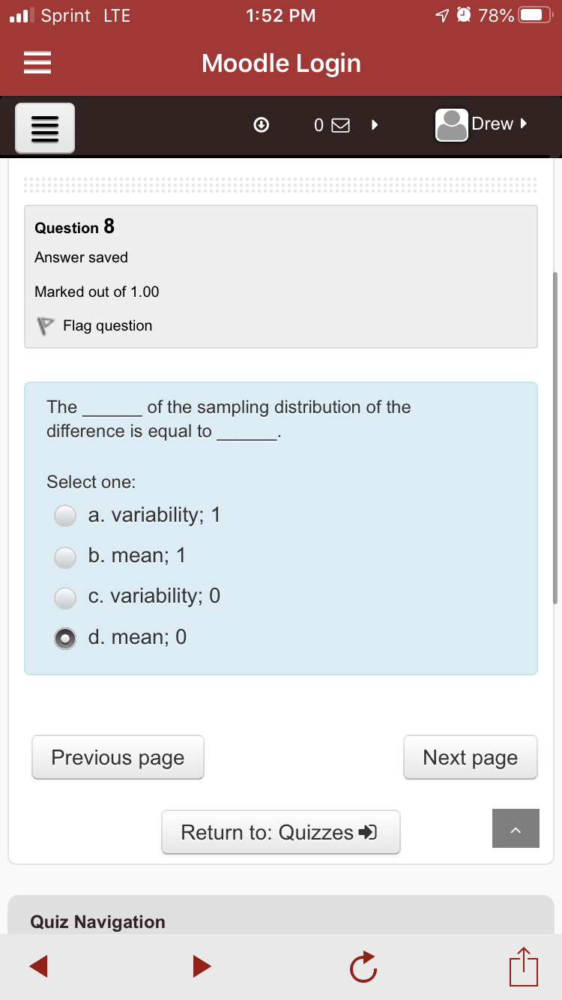Select answer a. variability; 1
The height and width of the screenshot is (1000, 562).
[x=66, y=516]
